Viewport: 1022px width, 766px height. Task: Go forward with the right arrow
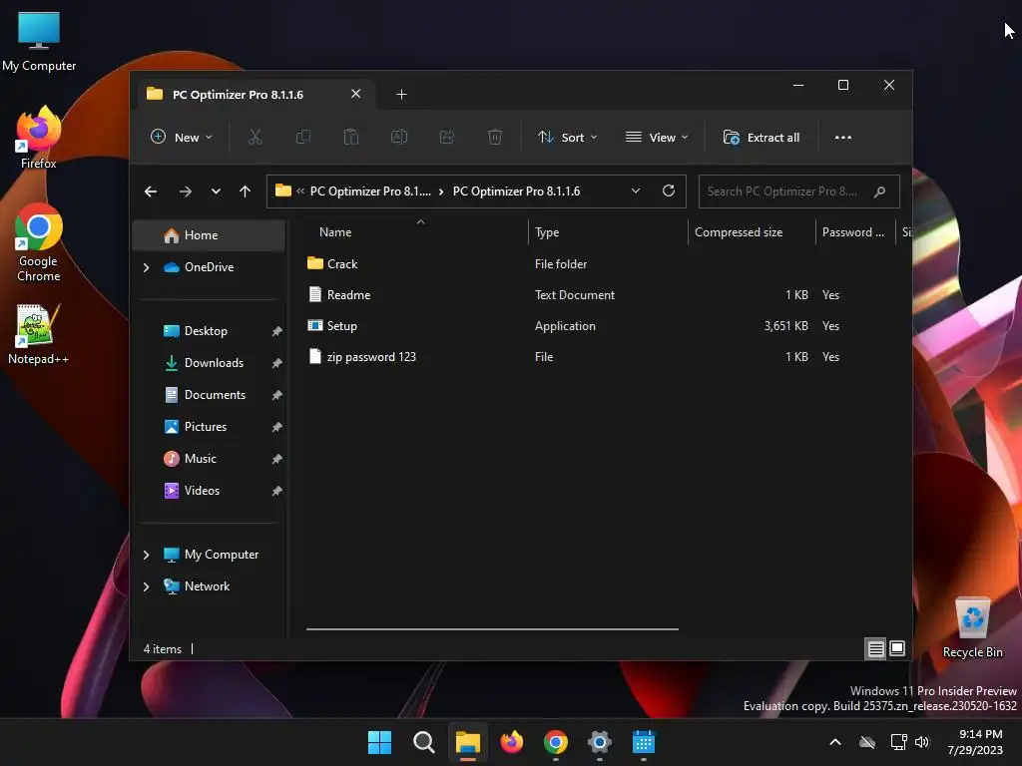tap(185, 191)
